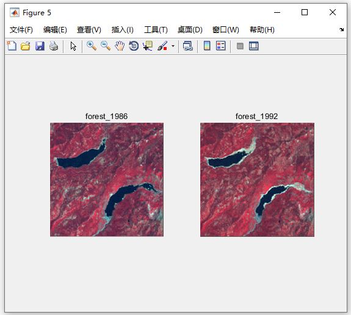Click the forest_1992 satellite image
351x315 pixels.
click(x=257, y=179)
